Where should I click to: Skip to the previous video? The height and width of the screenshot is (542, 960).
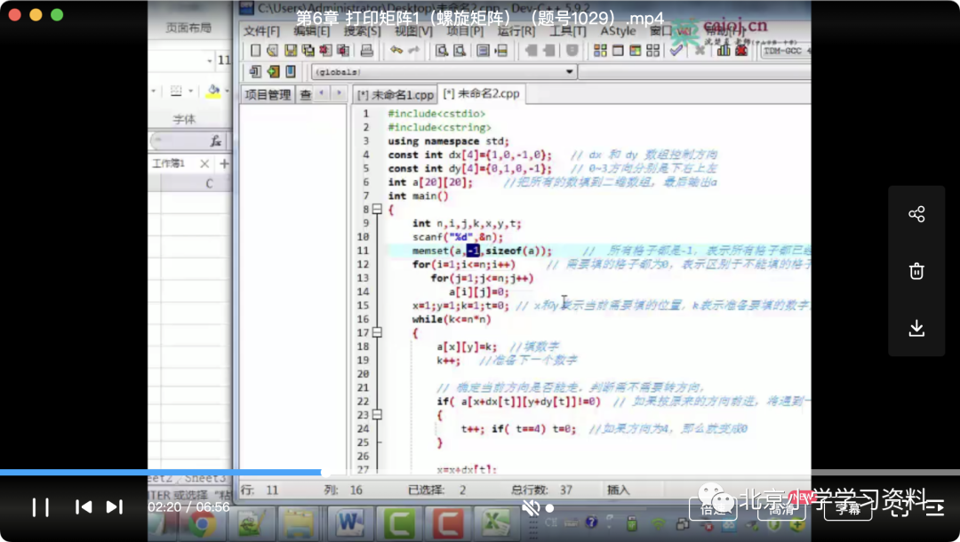(x=84, y=507)
